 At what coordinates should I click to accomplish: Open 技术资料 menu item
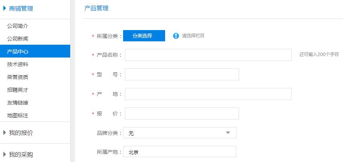[x=18, y=64]
